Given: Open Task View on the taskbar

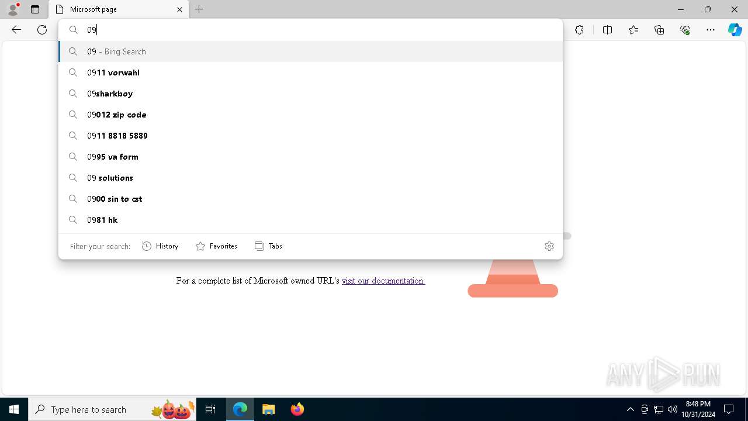Looking at the screenshot, I should [210, 409].
